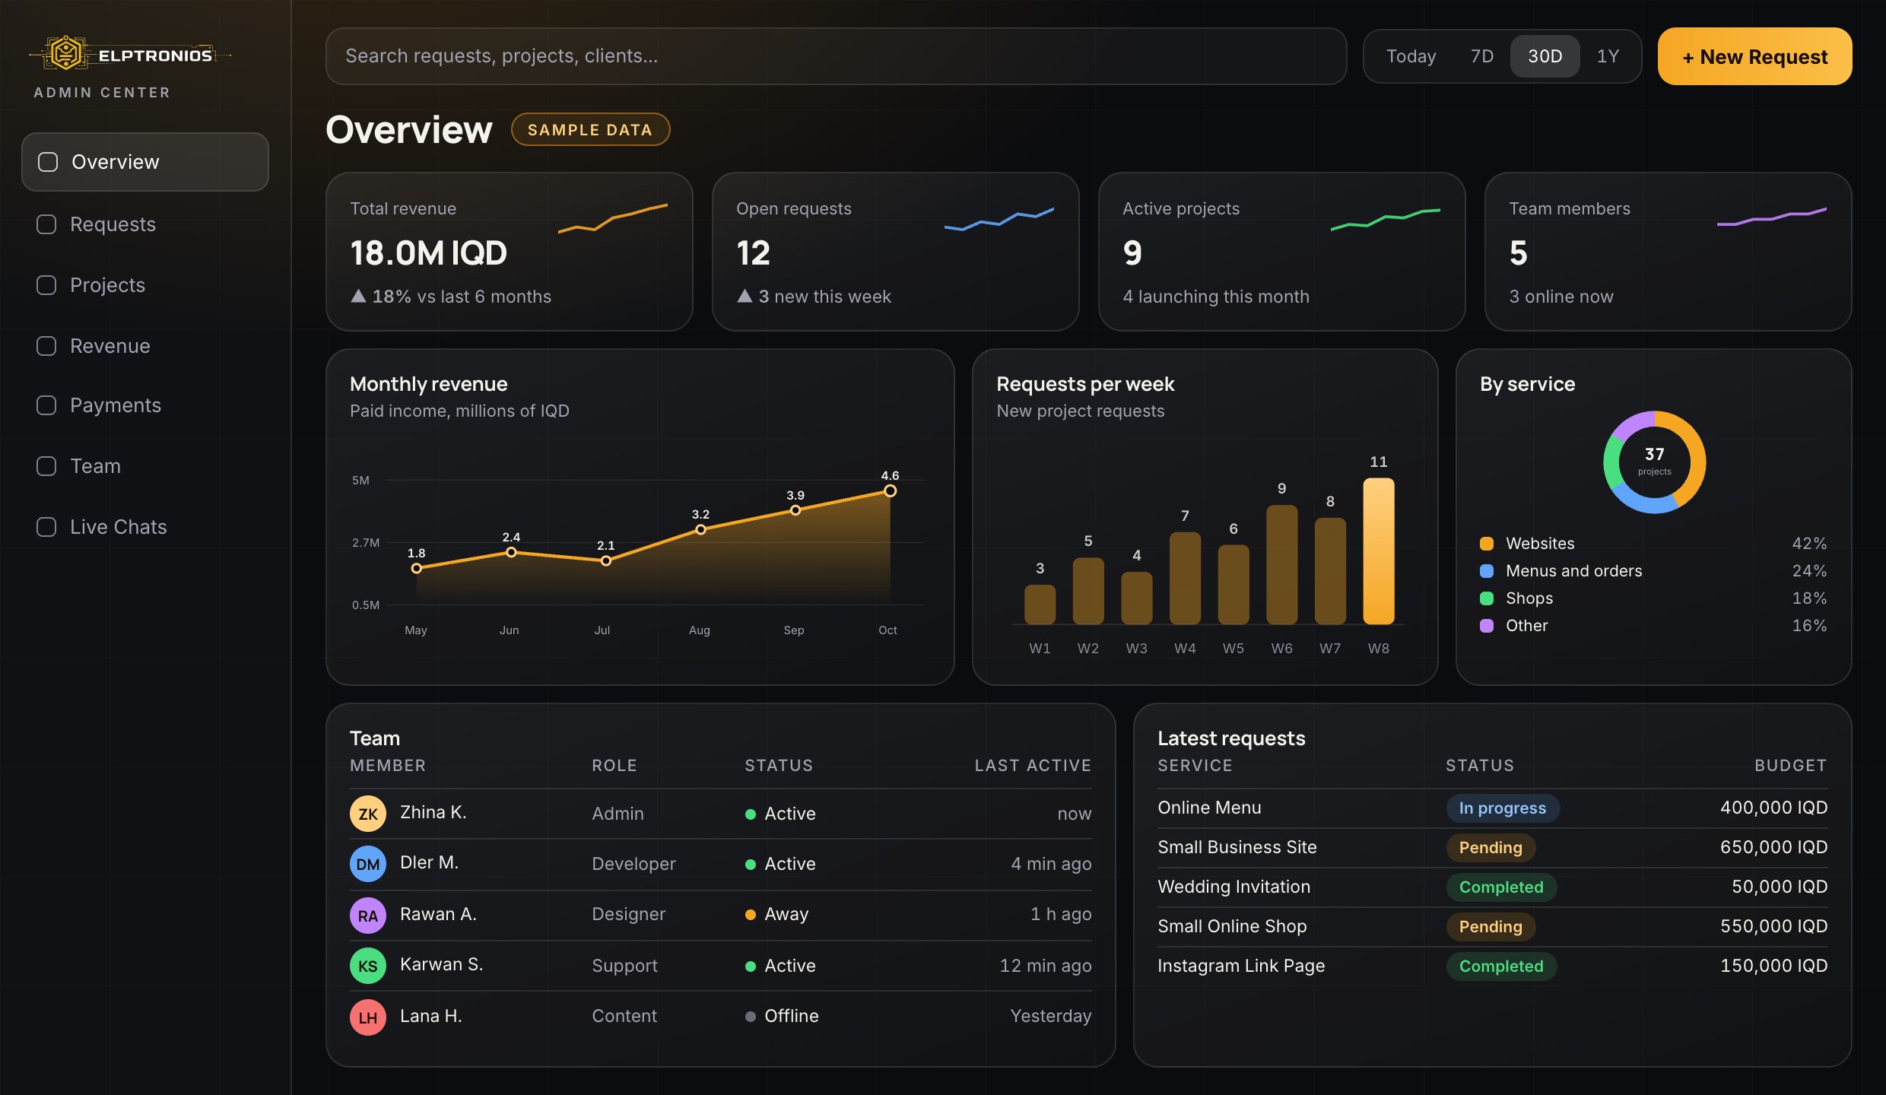Click the Oct 4.6 point on revenue chart
Image resolution: width=1886 pixels, height=1095 pixels.
(890, 491)
